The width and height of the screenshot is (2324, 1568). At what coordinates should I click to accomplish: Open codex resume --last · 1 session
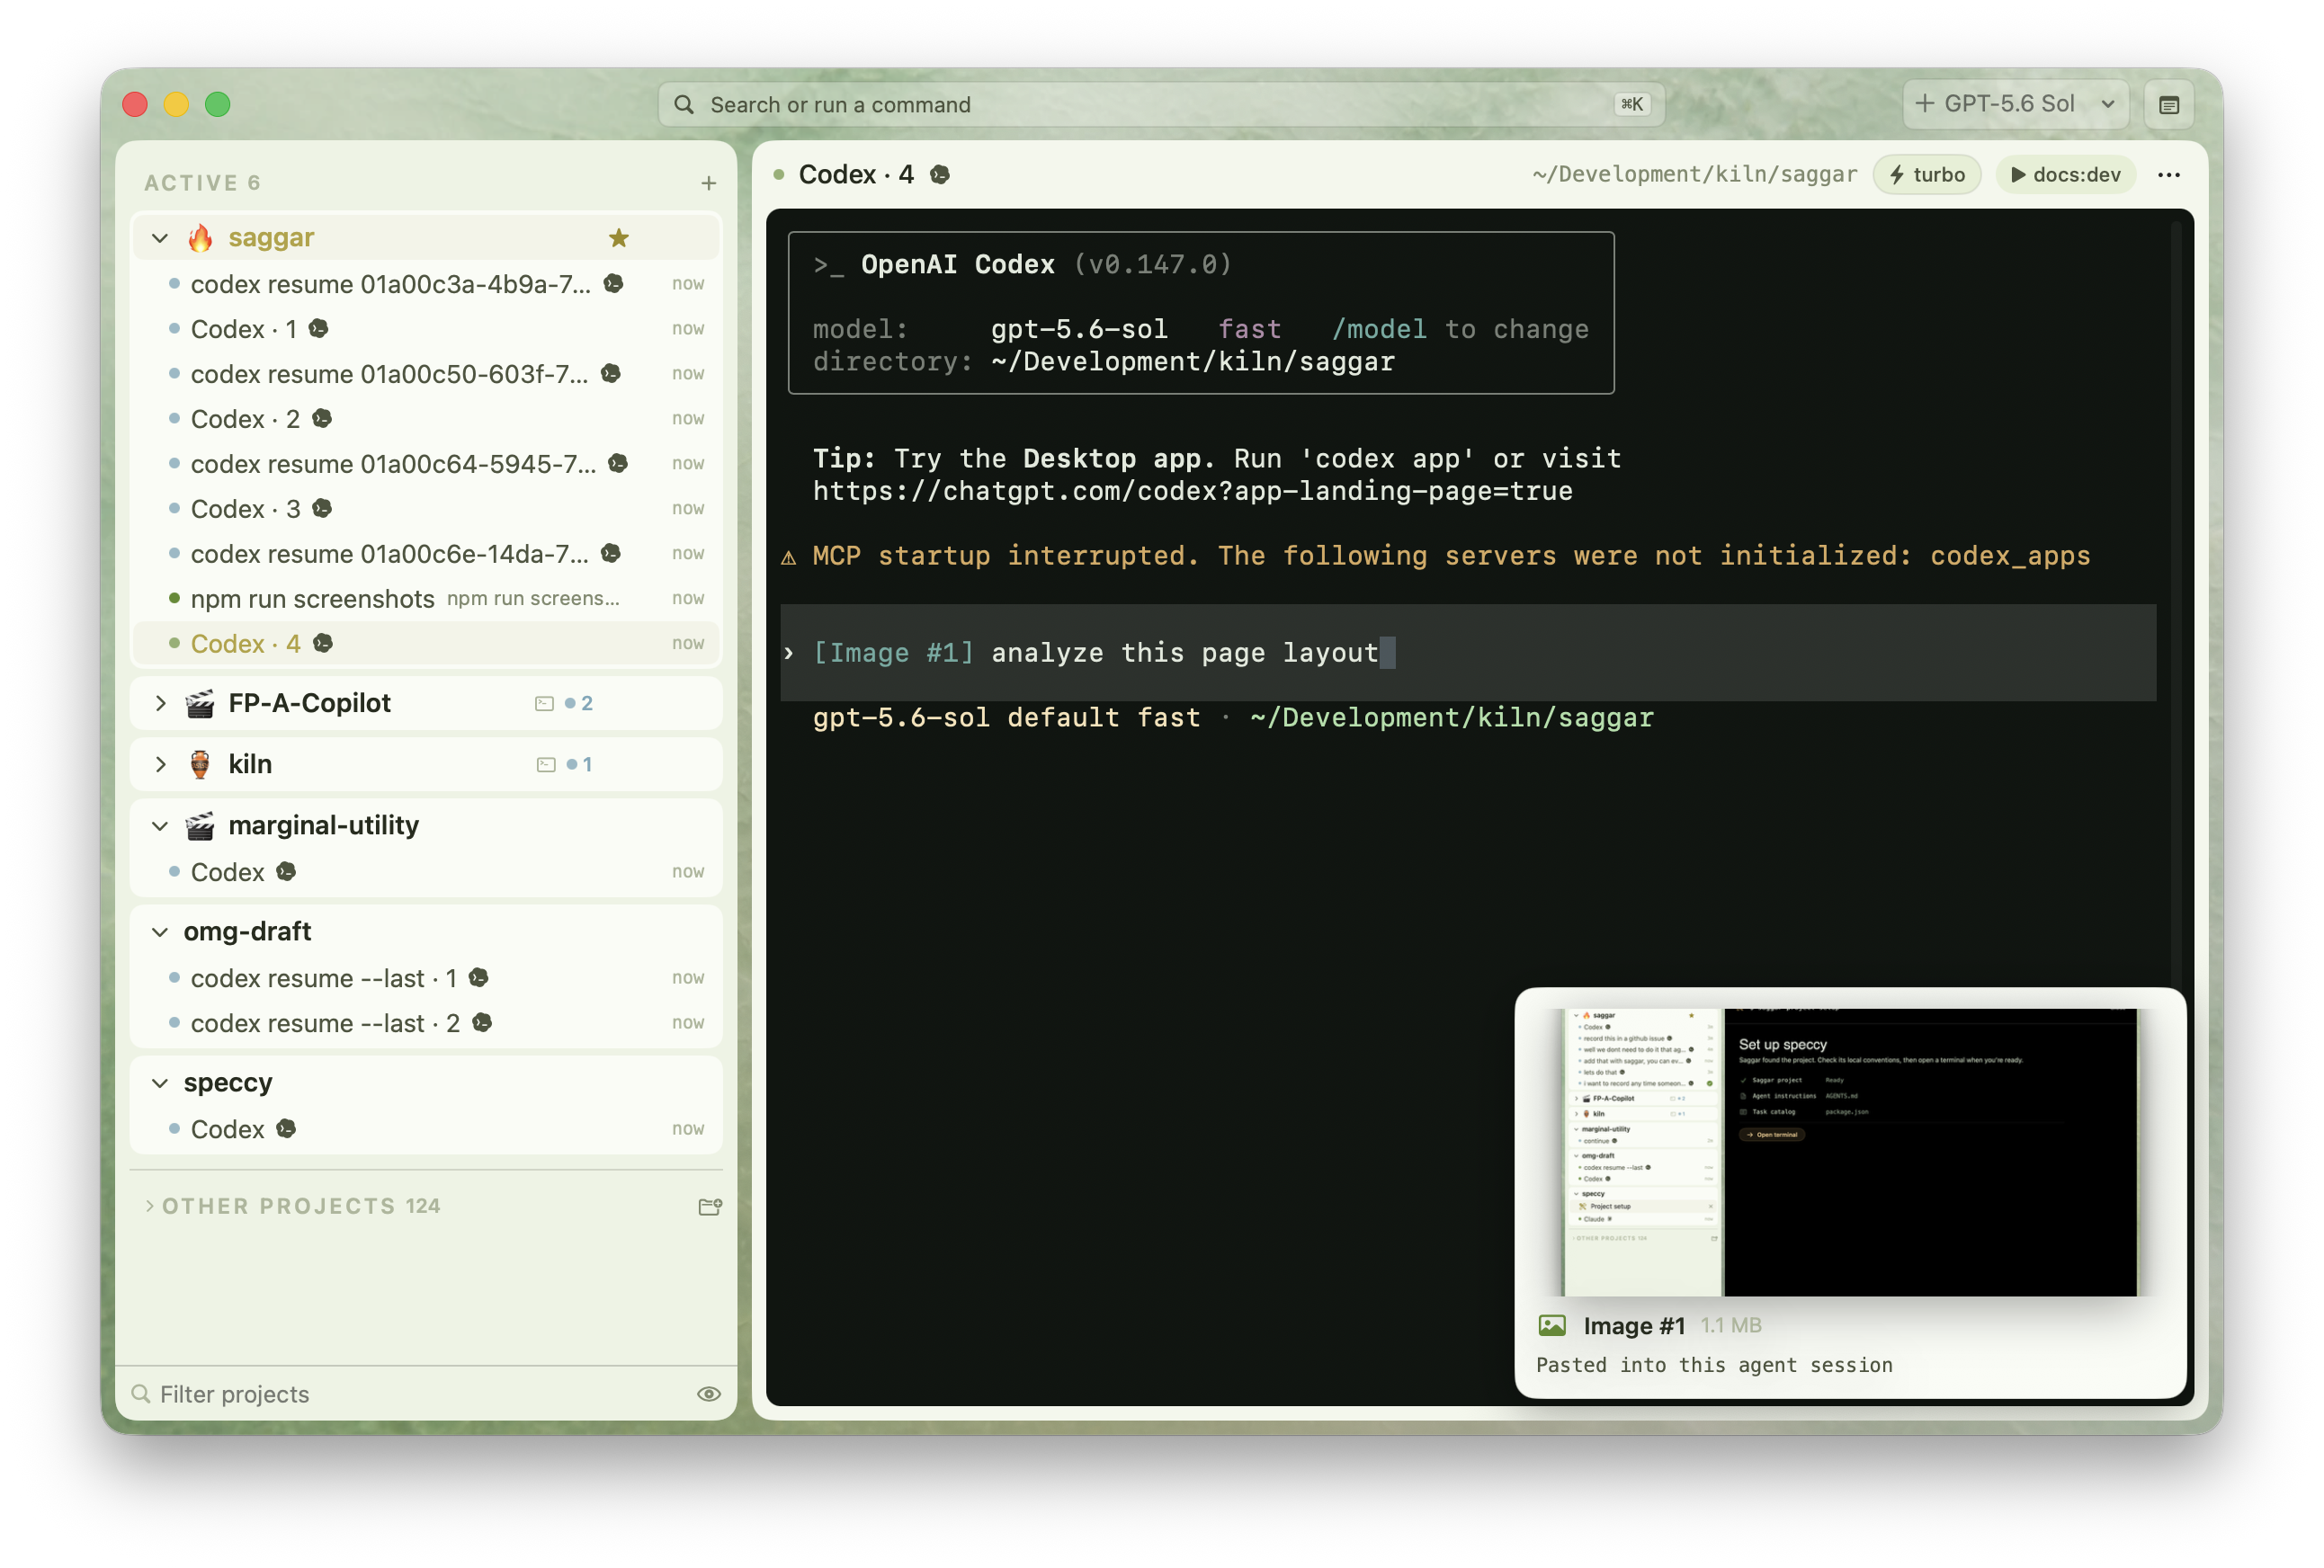(x=425, y=978)
